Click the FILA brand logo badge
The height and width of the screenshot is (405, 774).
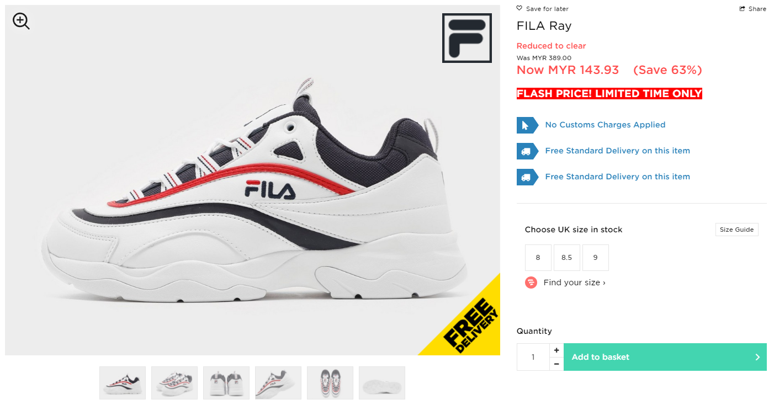[x=467, y=38]
